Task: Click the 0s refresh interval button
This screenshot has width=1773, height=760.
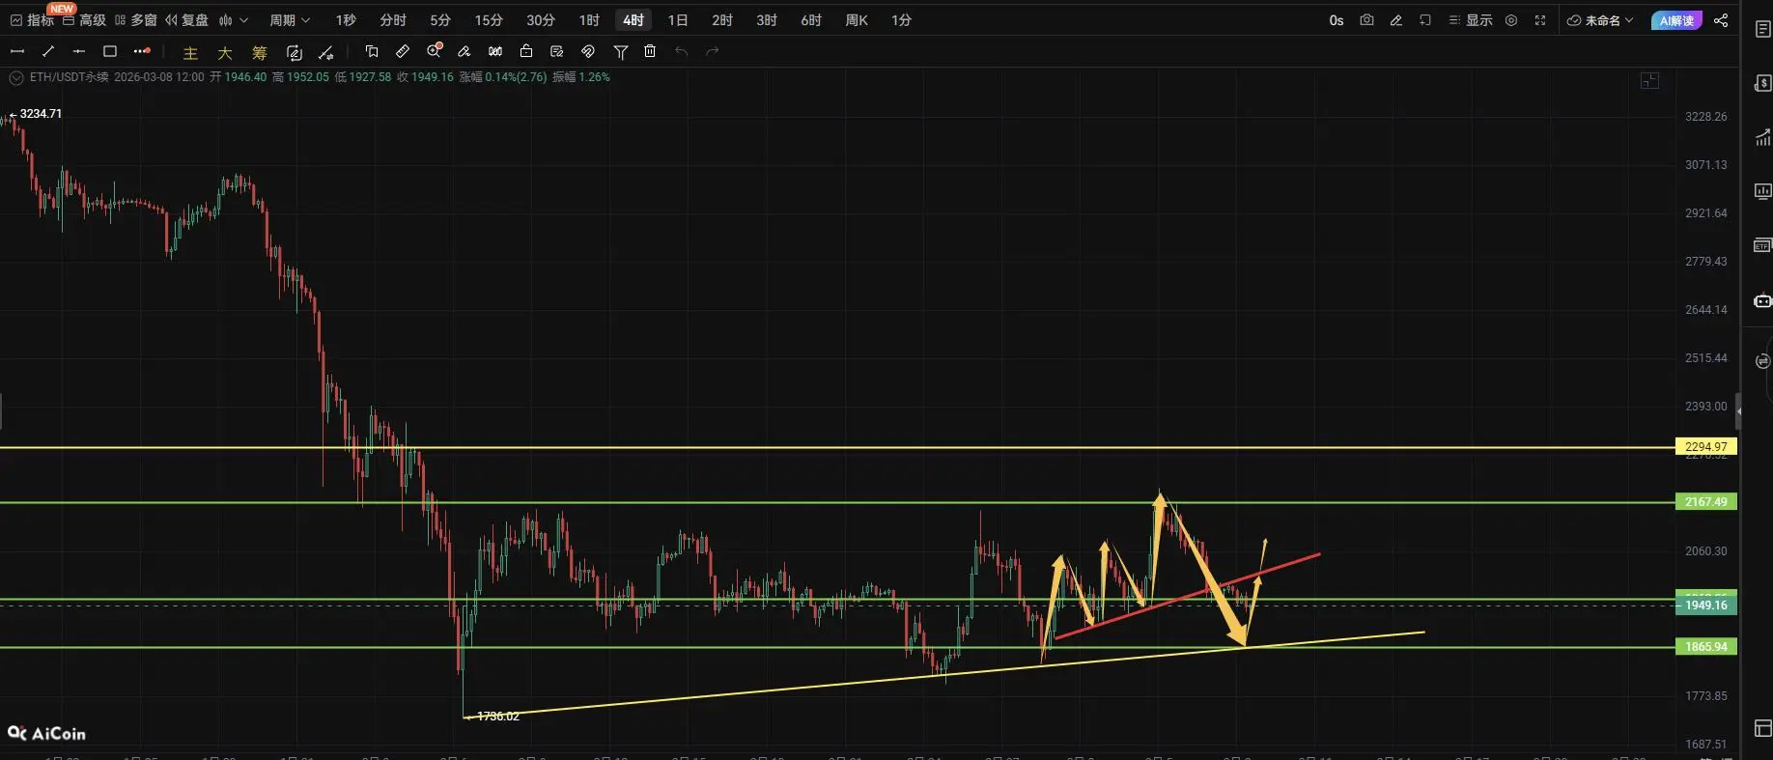Action: [1337, 20]
